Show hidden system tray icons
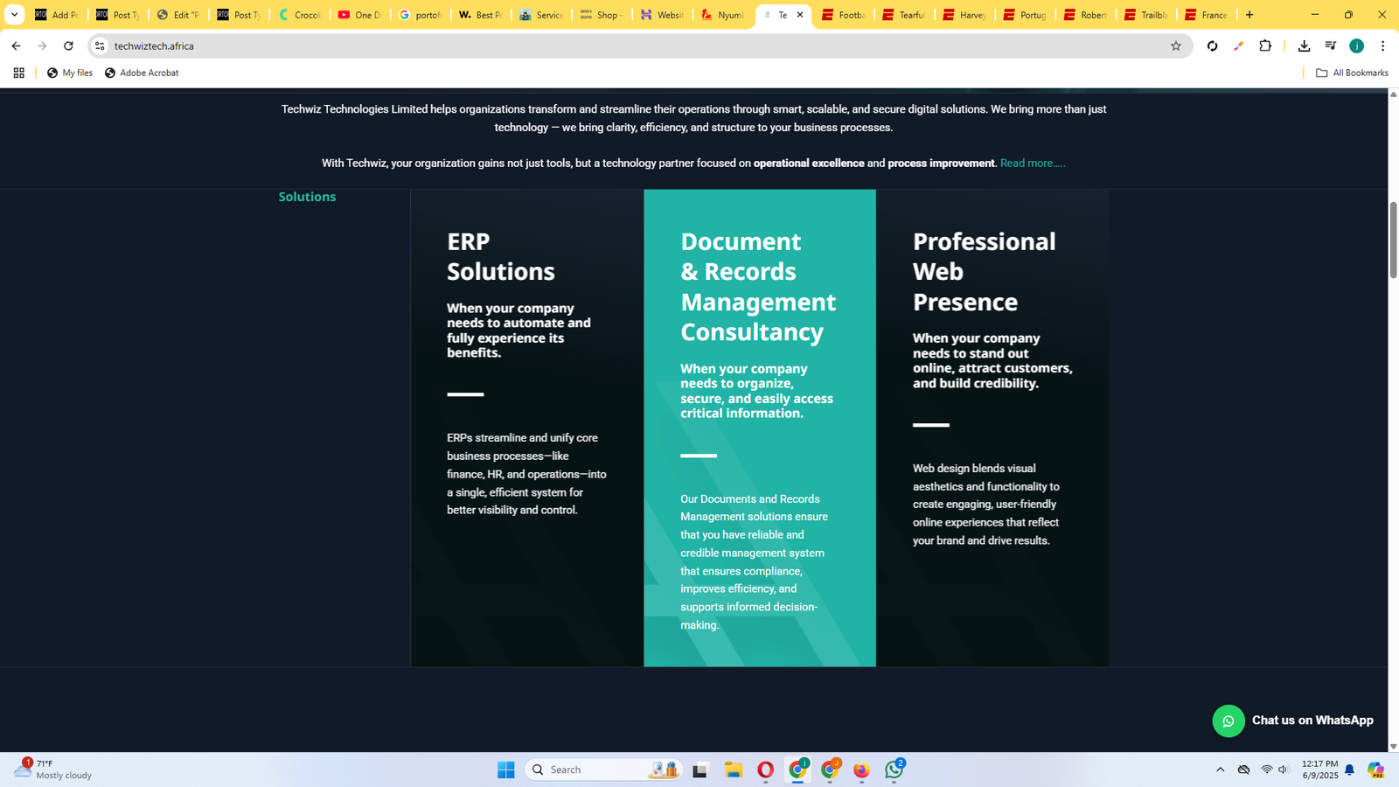This screenshot has width=1399, height=787. coord(1220,770)
